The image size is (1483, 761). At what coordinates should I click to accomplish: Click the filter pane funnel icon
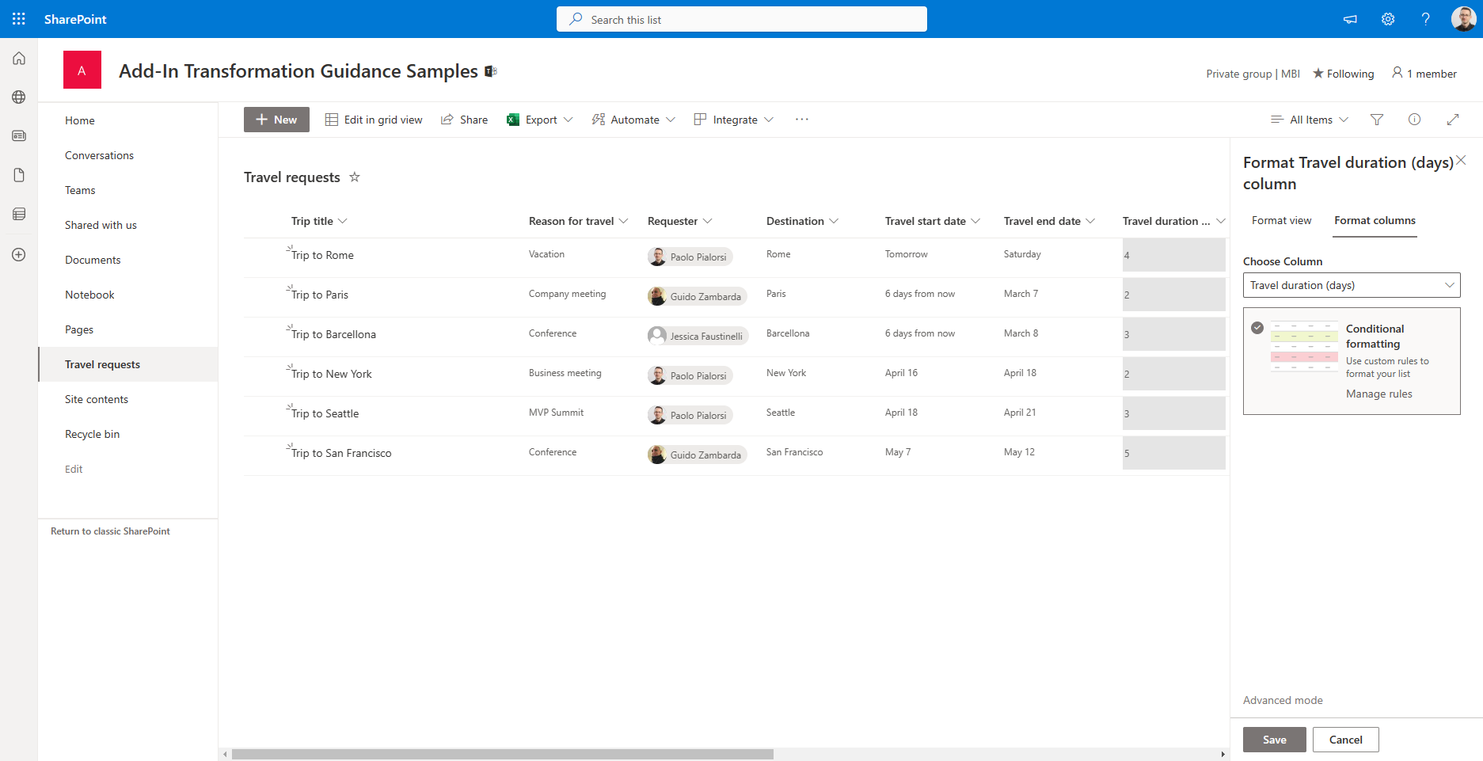pos(1377,120)
